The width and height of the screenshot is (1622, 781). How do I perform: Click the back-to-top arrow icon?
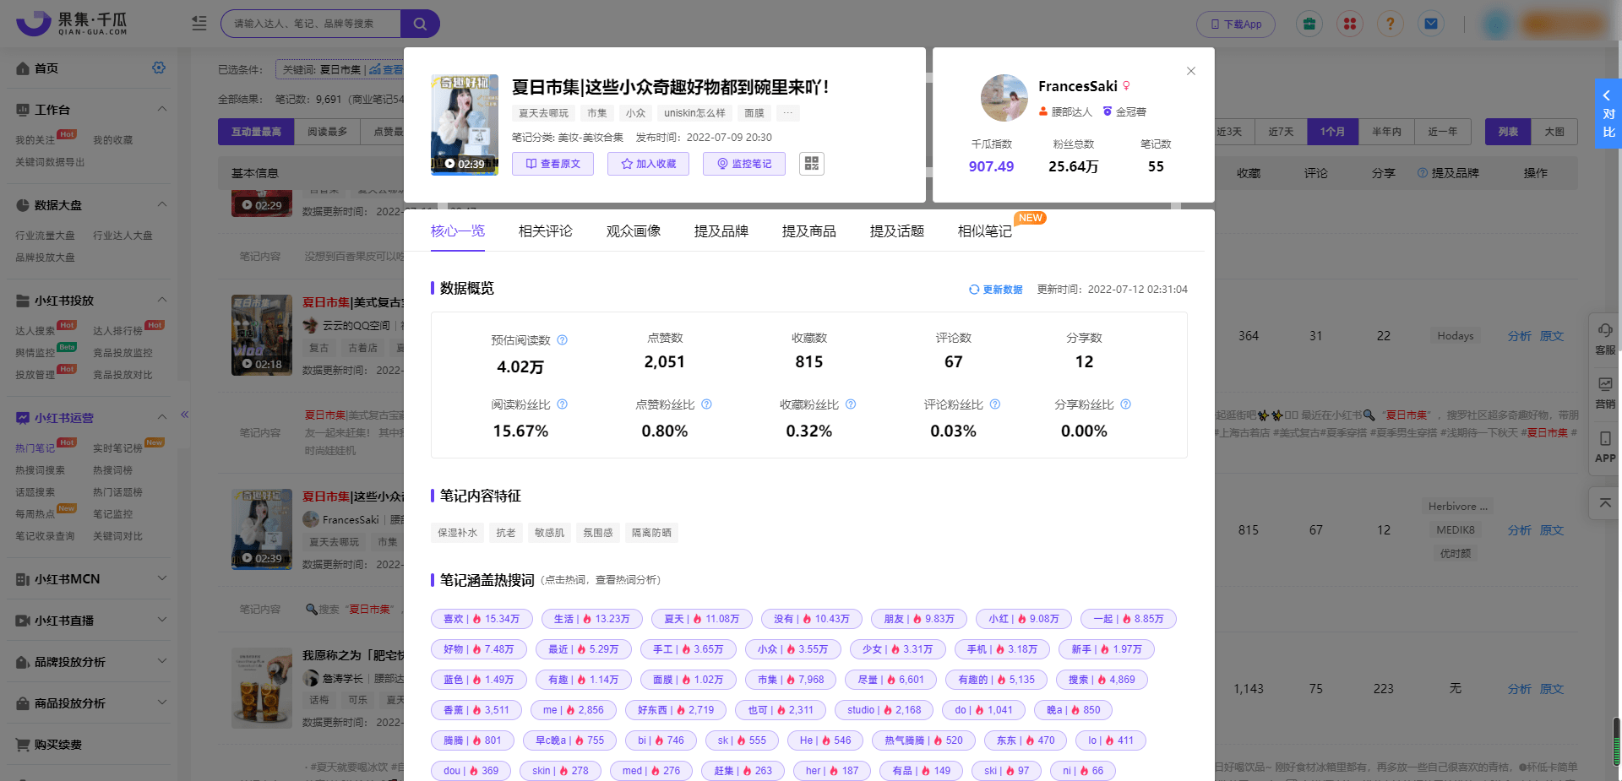(1605, 503)
